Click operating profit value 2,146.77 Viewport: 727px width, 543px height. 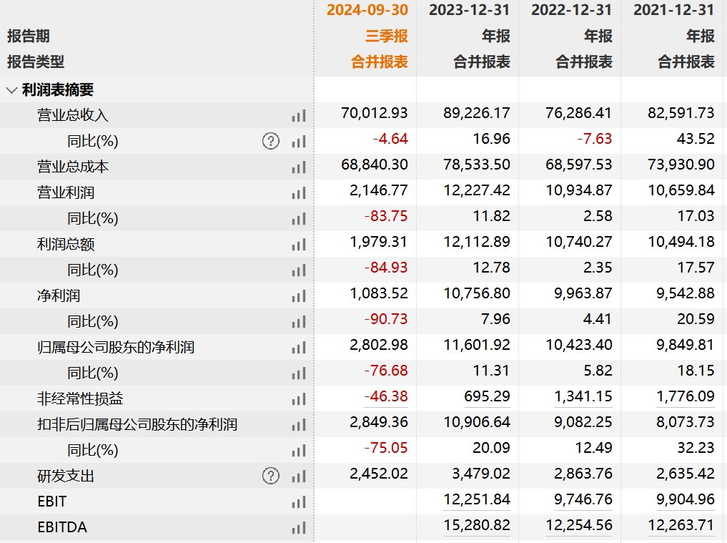(x=379, y=190)
